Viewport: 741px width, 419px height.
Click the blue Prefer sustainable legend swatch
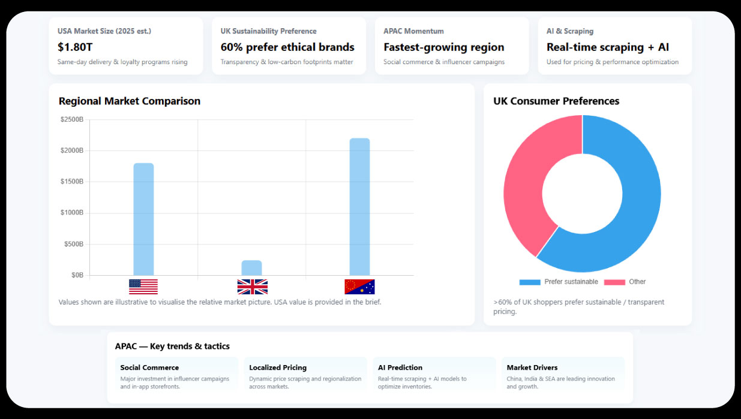coord(530,282)
